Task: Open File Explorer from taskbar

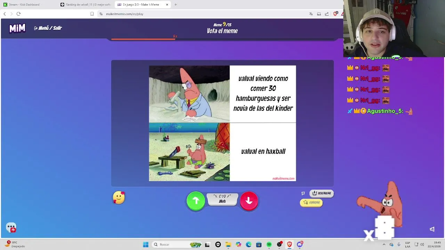Action: tap(228, 244)
